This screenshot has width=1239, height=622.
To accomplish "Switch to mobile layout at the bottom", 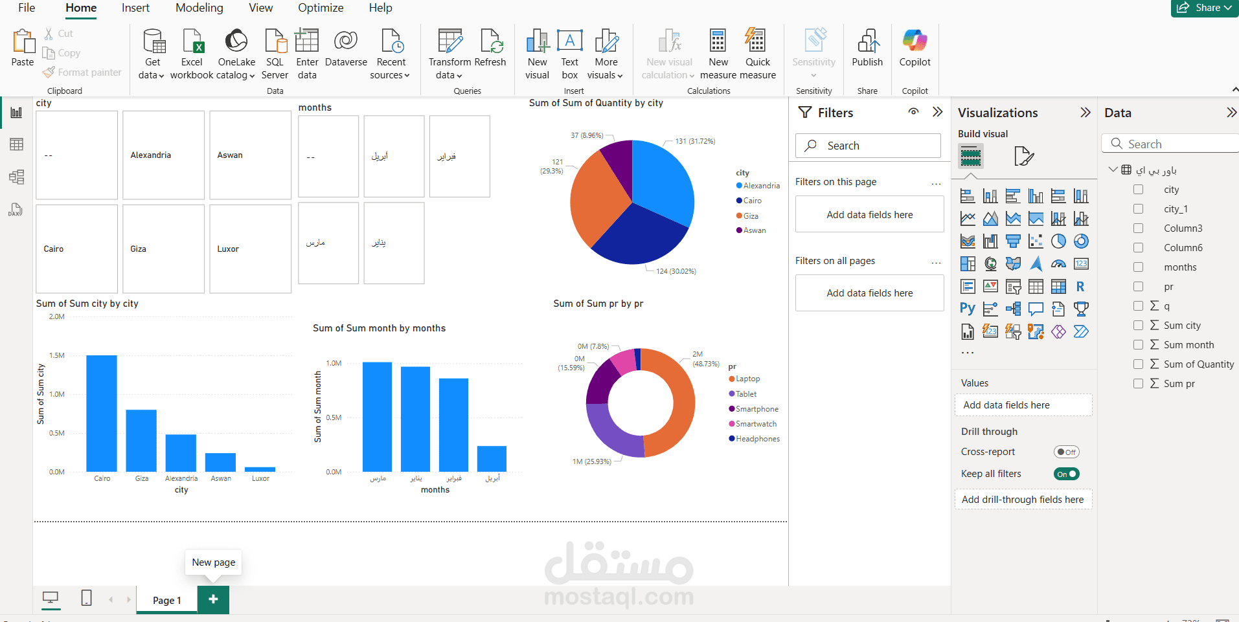I will pos(86,598).
